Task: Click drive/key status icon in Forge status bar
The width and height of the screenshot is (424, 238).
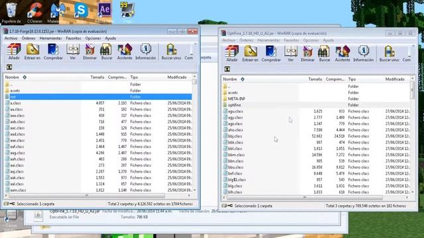Action: click(x=9, y=204)
